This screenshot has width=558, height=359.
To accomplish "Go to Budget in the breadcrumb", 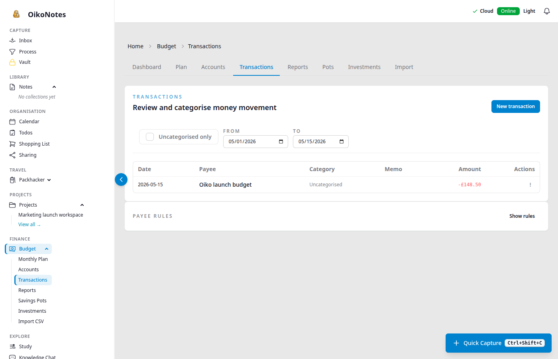I will pos(167,46).
